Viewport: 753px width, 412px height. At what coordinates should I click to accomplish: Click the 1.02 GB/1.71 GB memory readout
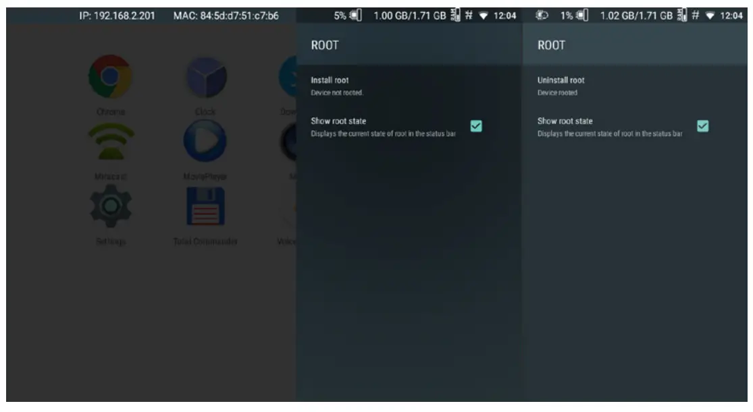[x=636, y=16]
